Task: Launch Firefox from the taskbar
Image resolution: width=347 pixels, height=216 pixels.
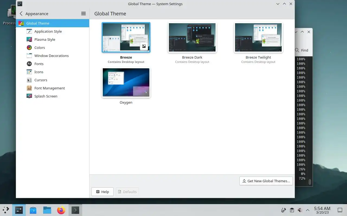Action: point(61,210)
